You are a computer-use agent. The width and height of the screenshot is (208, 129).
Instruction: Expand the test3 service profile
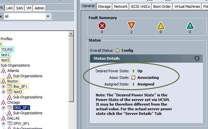(3, 92)
